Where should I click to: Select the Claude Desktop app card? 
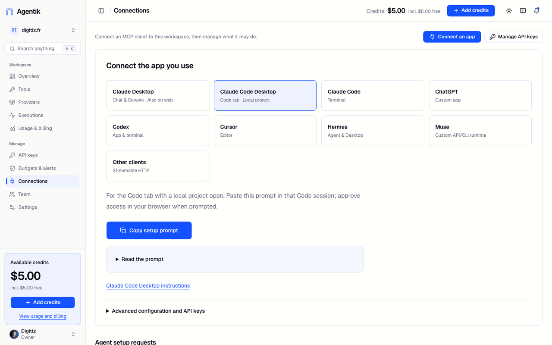click(x=158, y=95)
